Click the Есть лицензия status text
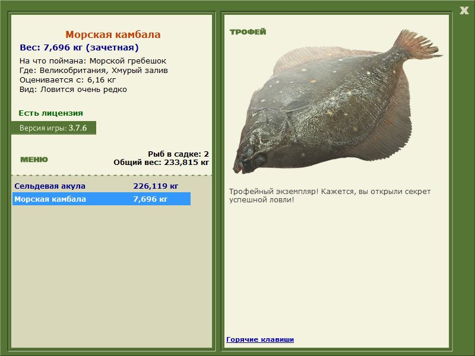 click(50, 113)
